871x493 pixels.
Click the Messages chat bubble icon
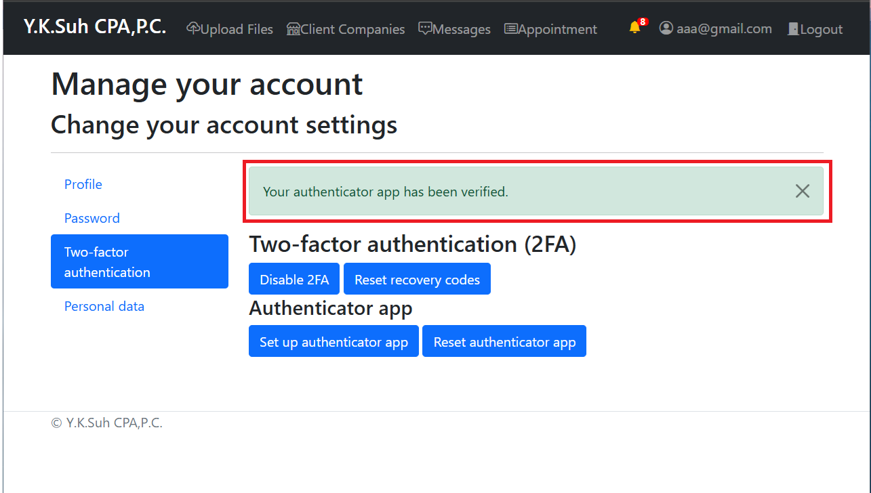tap(425, 28)
